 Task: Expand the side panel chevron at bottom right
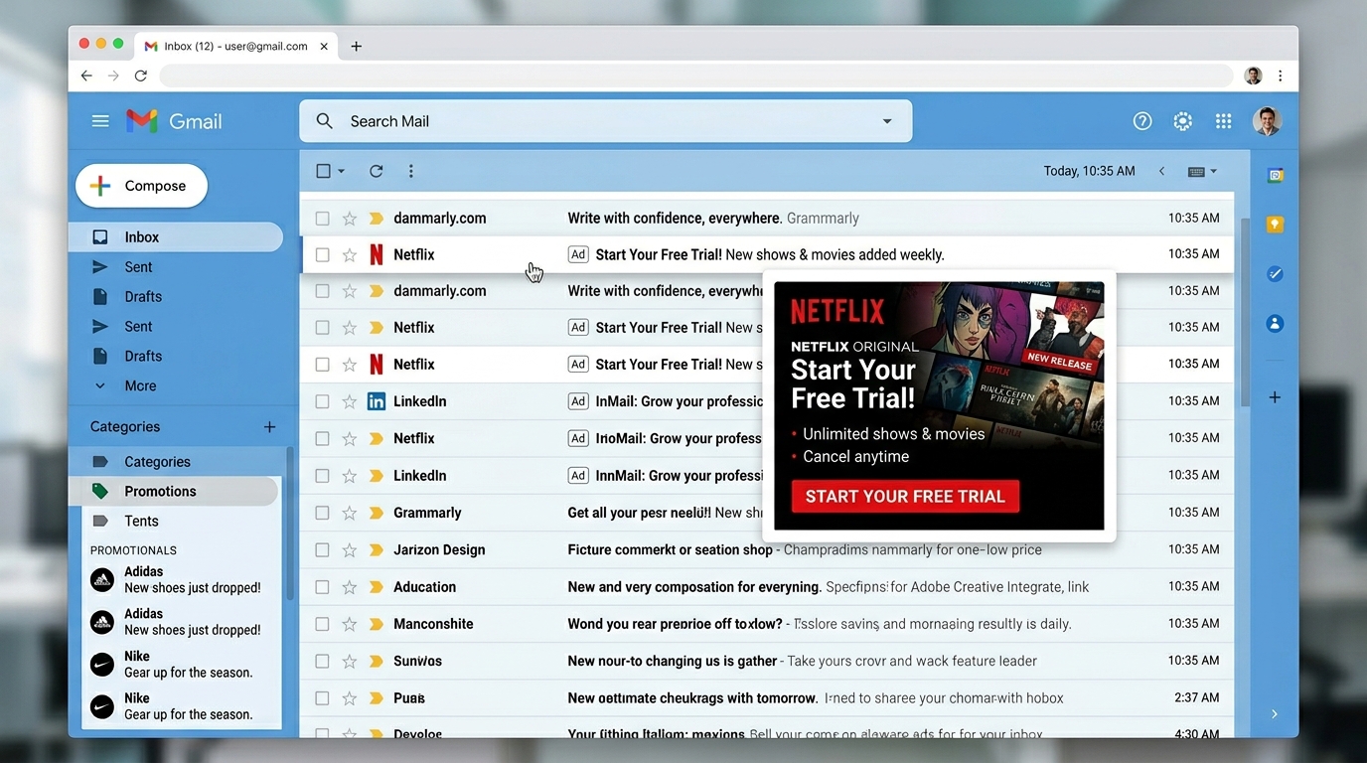(1275, 714)
